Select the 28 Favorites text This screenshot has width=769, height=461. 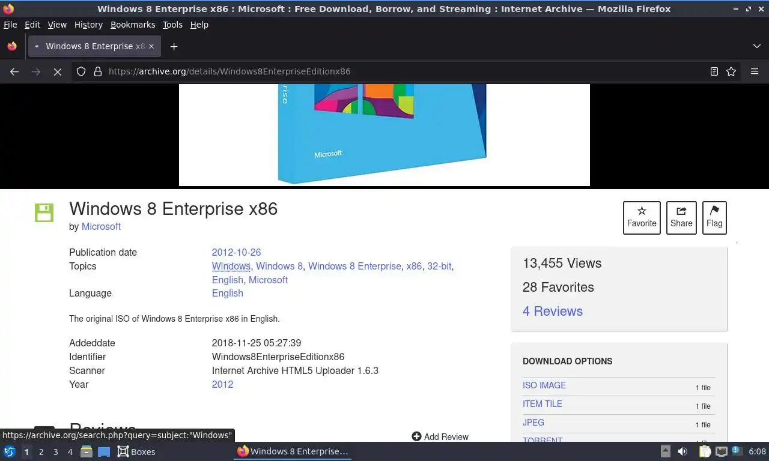click(558, 287)
